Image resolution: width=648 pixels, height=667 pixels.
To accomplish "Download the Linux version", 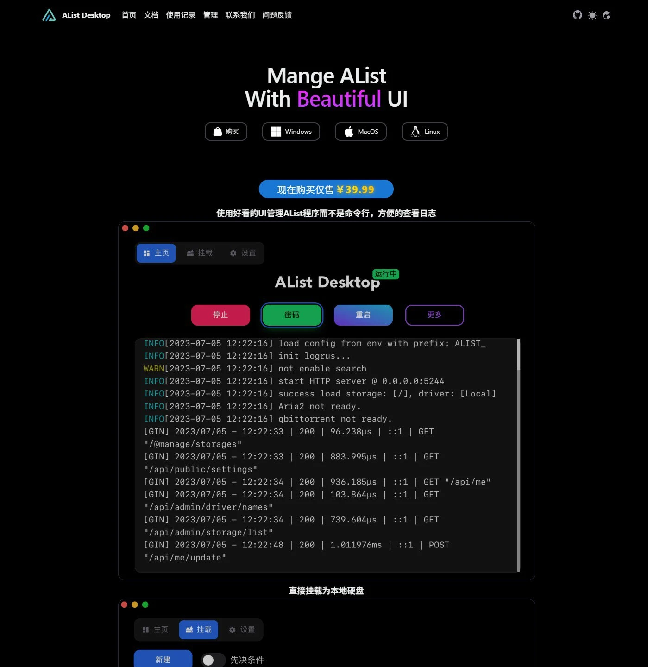I will pyautogui.click(x=424, y=132).
